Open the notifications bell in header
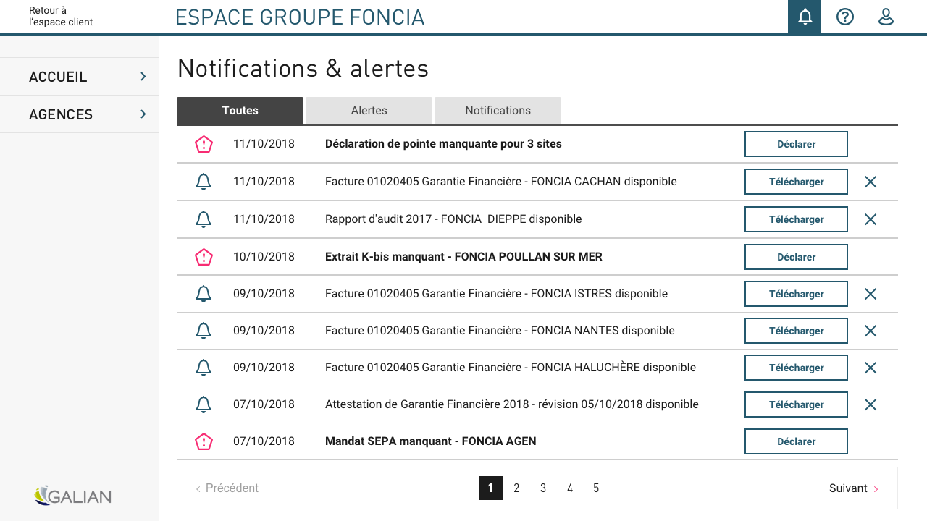This screenshot has height=521, width=927. coord(805,17)
